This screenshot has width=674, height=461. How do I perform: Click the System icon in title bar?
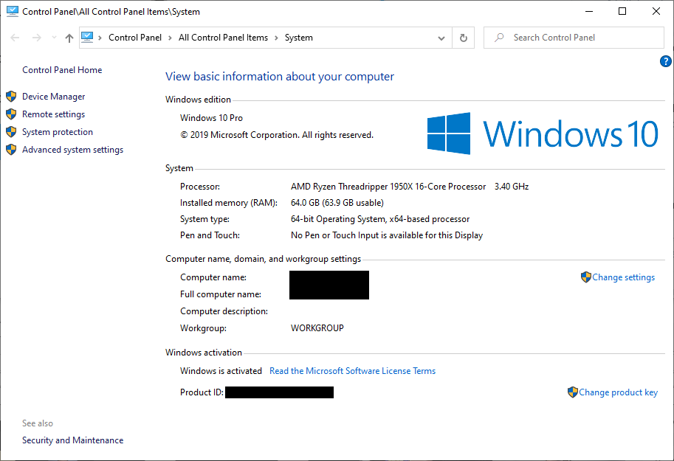pos(13,11)
